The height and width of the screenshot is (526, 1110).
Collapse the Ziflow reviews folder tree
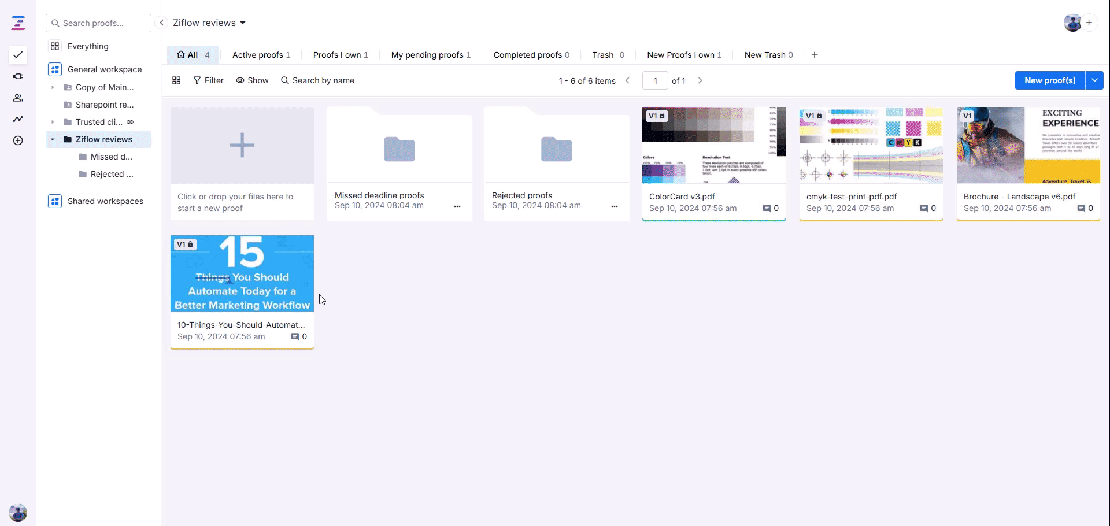pos(53,139)
